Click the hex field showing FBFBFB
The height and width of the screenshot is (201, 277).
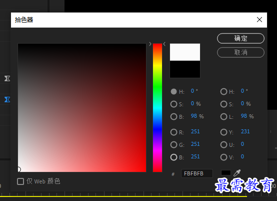point(197,173)
